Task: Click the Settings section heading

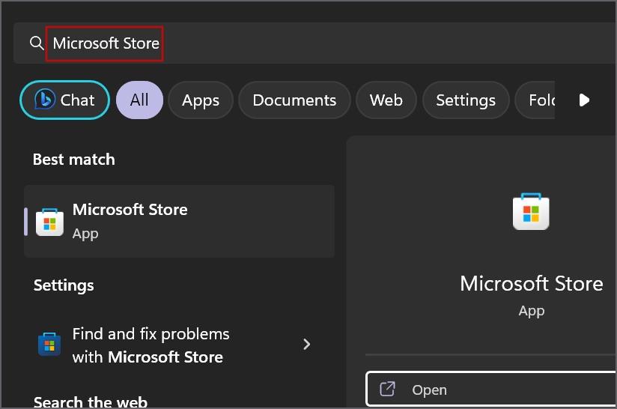Action: [x=64, y=285]
